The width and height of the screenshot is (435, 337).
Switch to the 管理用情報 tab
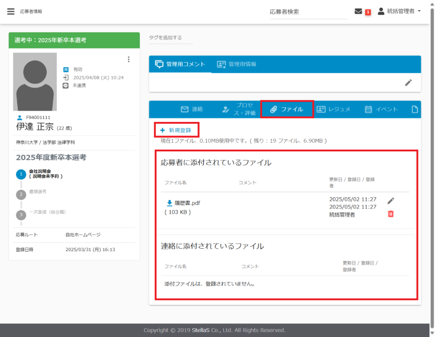pos(237,64)
